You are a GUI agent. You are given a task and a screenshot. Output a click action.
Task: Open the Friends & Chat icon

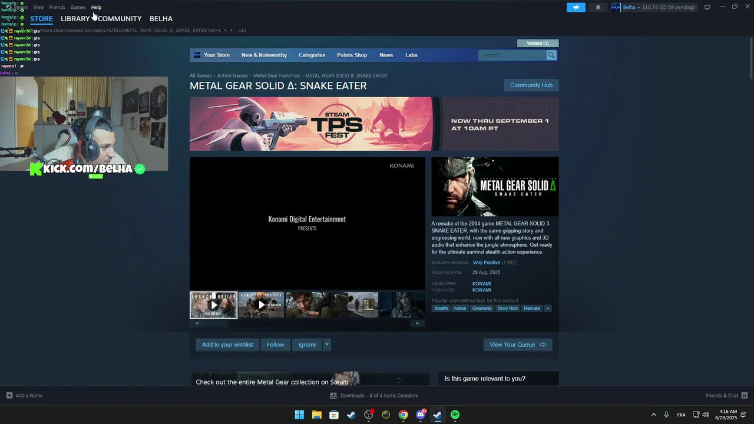click(x=745, y=396)
